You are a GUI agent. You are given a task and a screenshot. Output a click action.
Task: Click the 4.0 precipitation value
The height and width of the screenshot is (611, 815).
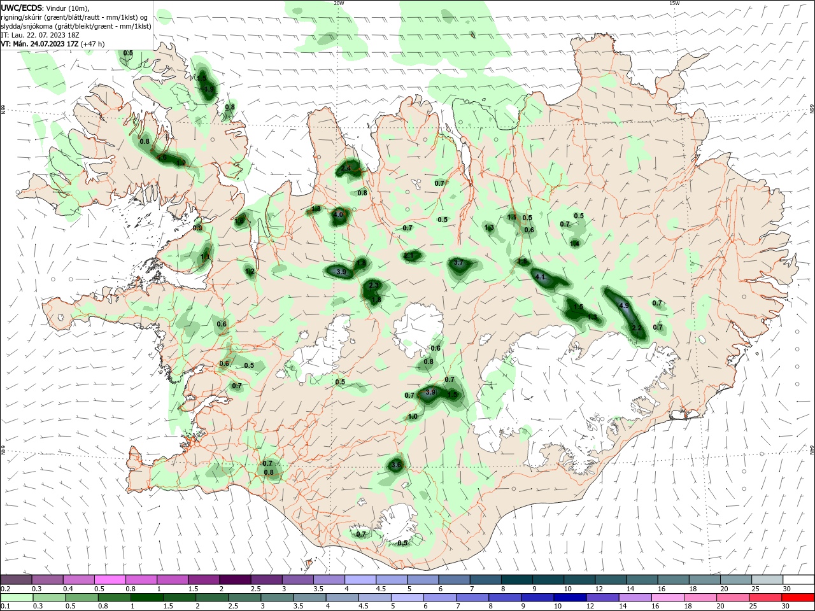[338, 215]
